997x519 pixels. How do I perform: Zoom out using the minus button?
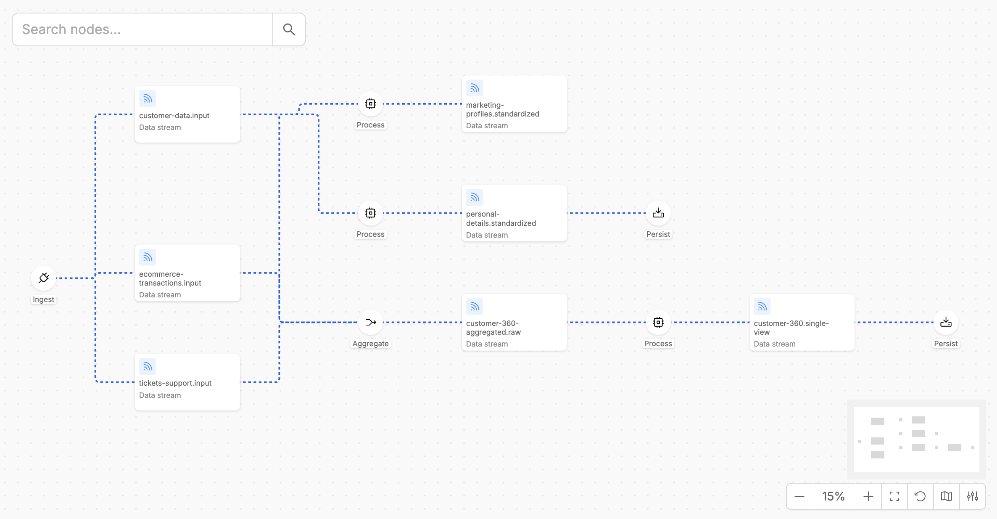tap(799, 496)
